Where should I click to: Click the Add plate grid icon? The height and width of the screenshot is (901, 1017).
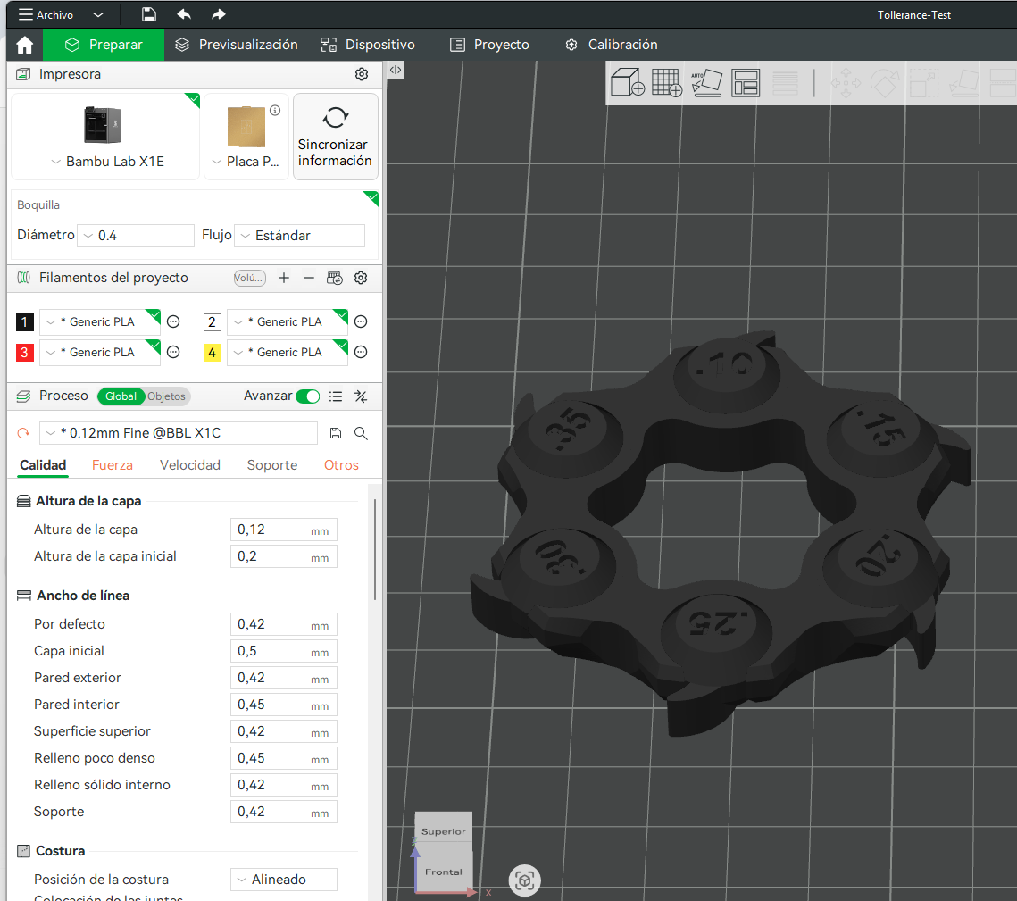click(x=667, y=83)
